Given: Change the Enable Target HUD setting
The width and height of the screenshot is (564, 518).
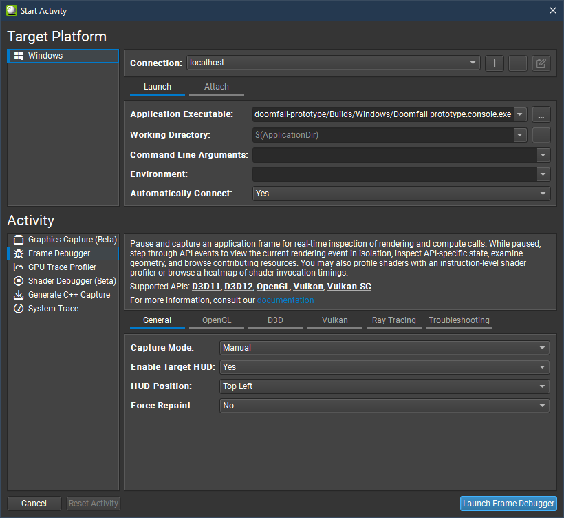Looking at the screenshot, I should coord(384,367).
